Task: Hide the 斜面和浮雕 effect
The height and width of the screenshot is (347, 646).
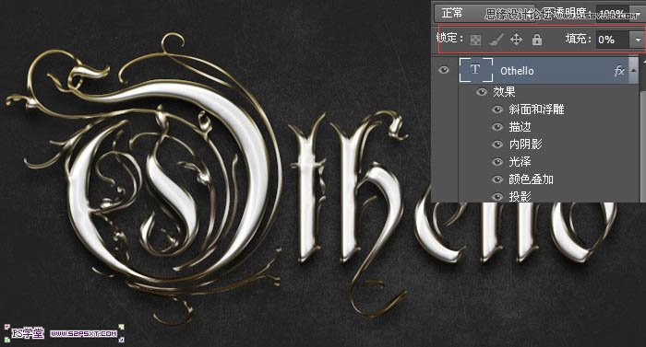Action: pos(497,110)
